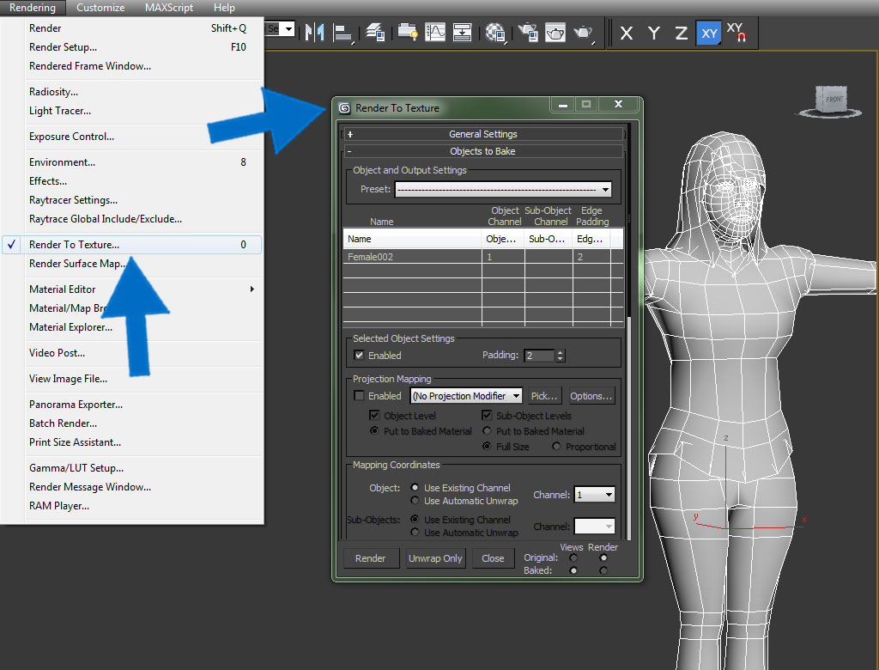This screenshot has width=879, height=670.
Task: Enable the Projection Mapping checkbox
Action: point(359,396)
